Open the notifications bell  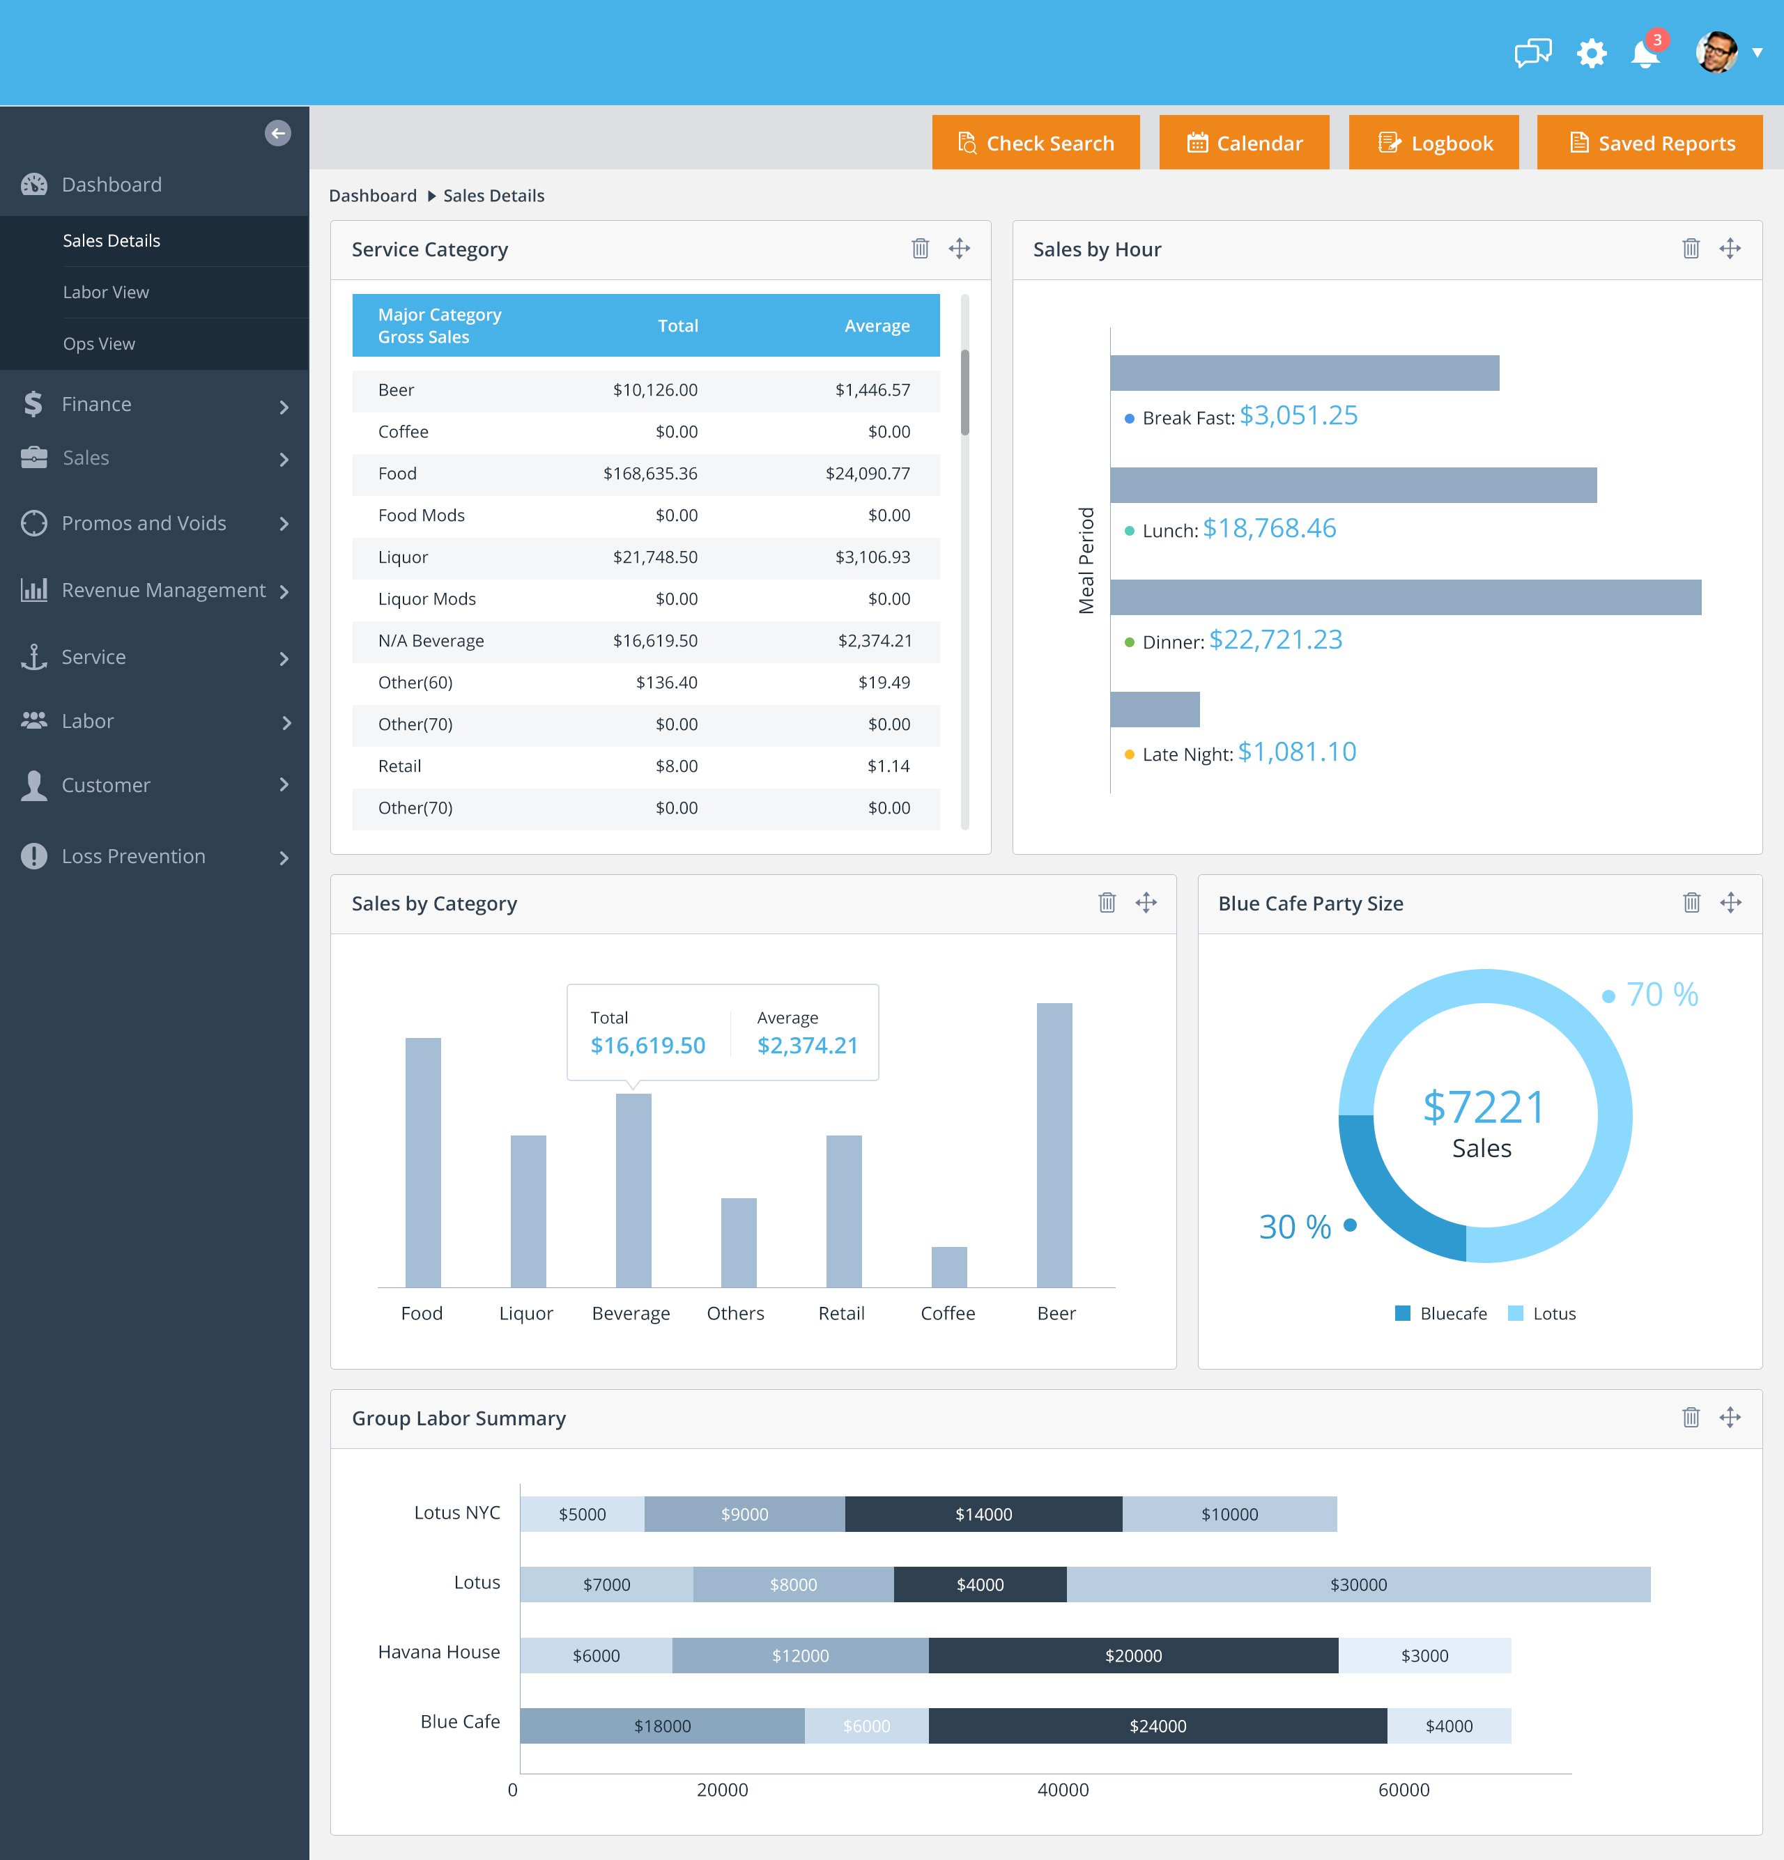pos(1645,54)
